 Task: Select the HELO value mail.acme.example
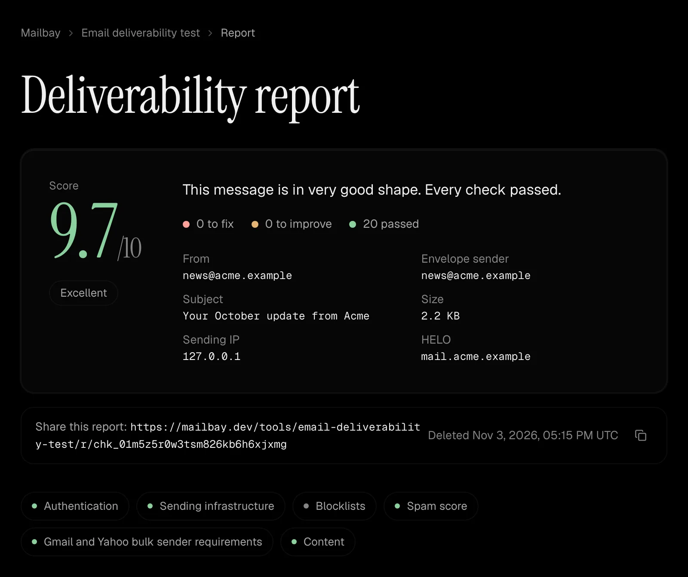(x=476, y=357)
